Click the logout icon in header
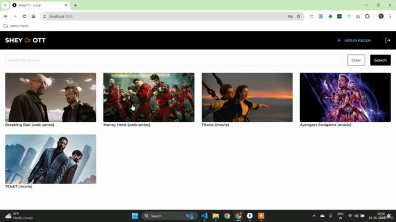396x222 pixels. point(387,40)
